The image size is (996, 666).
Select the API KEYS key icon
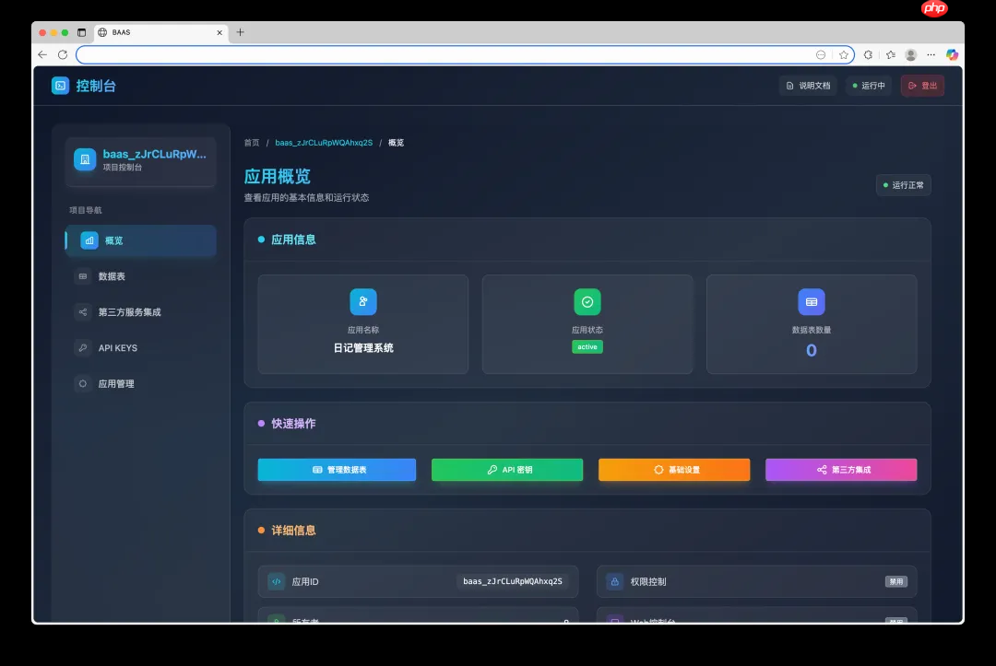tap(82, 348)
